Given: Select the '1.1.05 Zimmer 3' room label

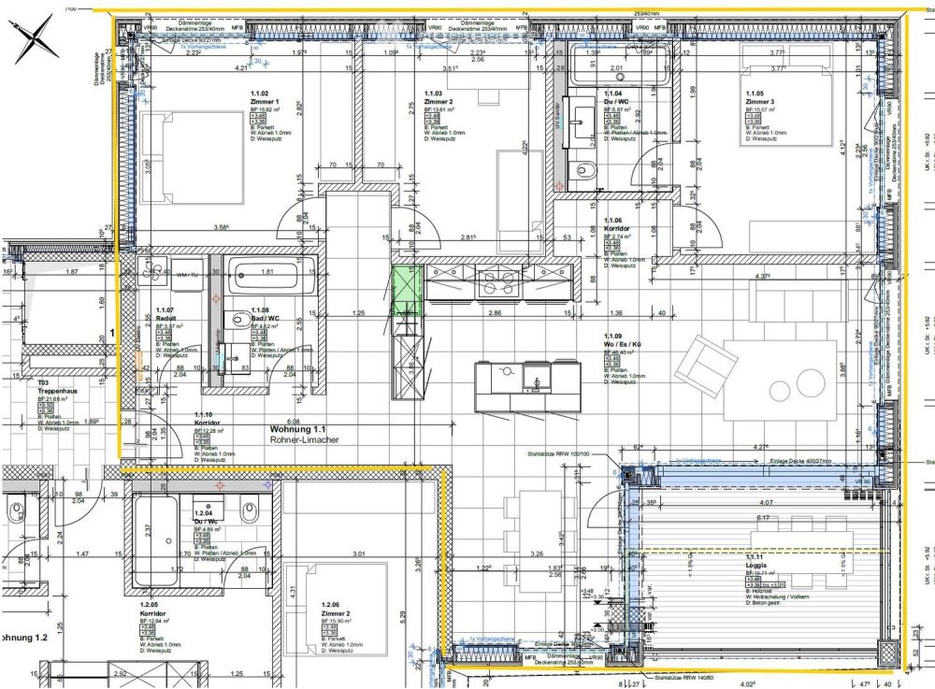Looking at the screenshot, I should tap(759, 98).
